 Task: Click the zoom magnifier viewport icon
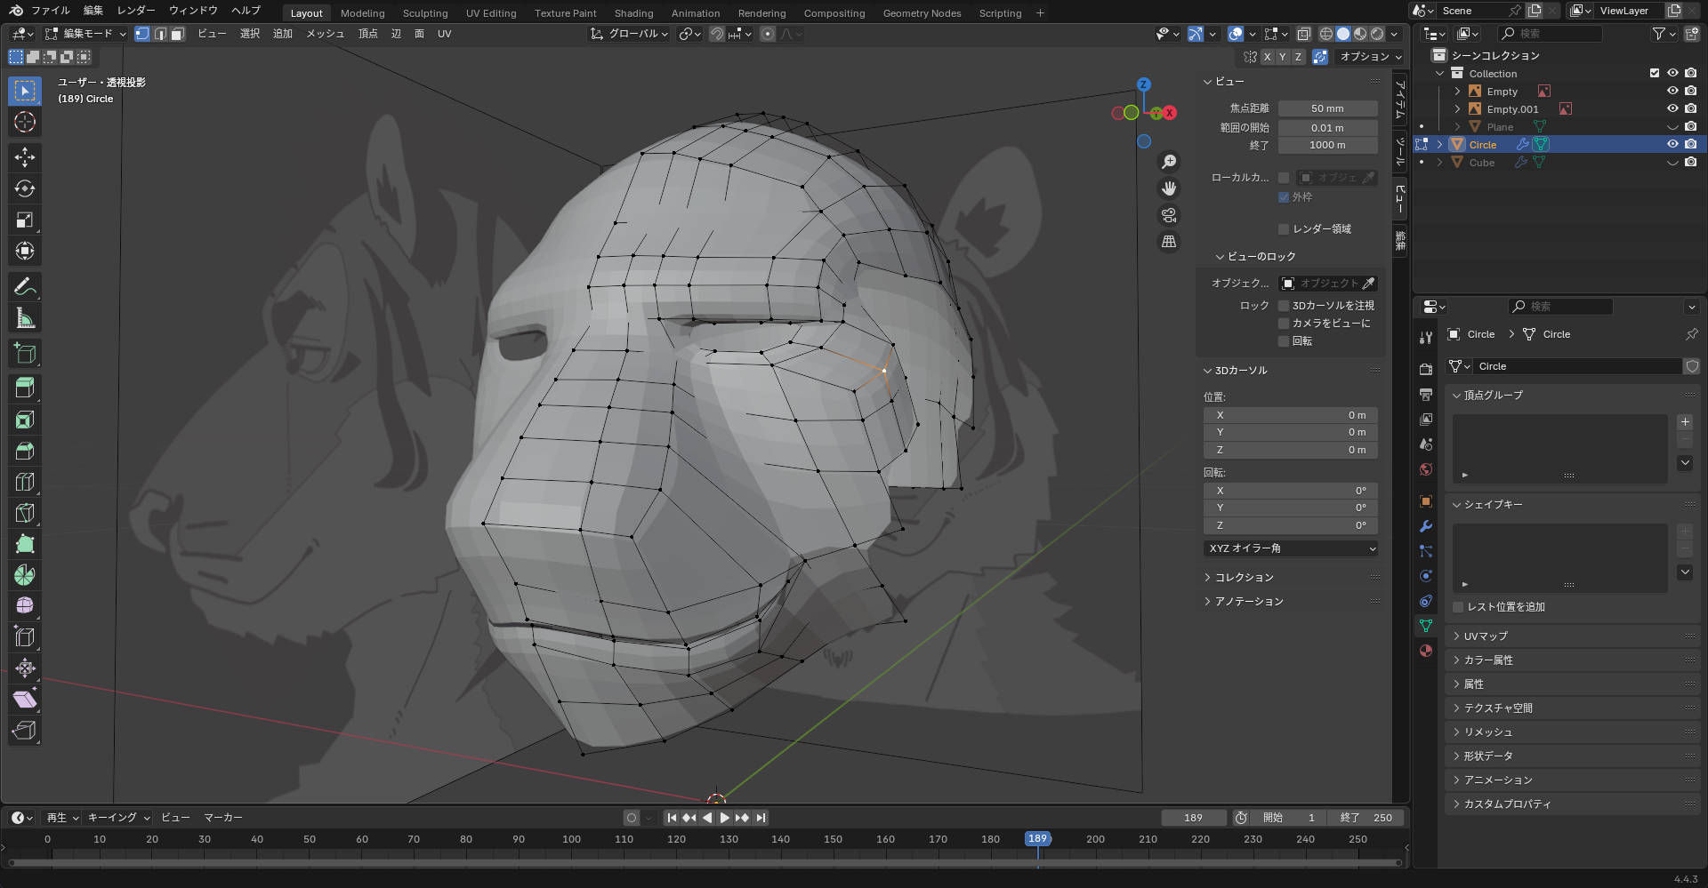1169,162
